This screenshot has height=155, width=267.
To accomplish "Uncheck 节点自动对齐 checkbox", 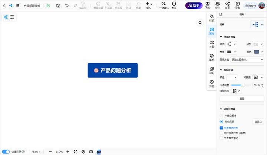I will pos(221,128).
